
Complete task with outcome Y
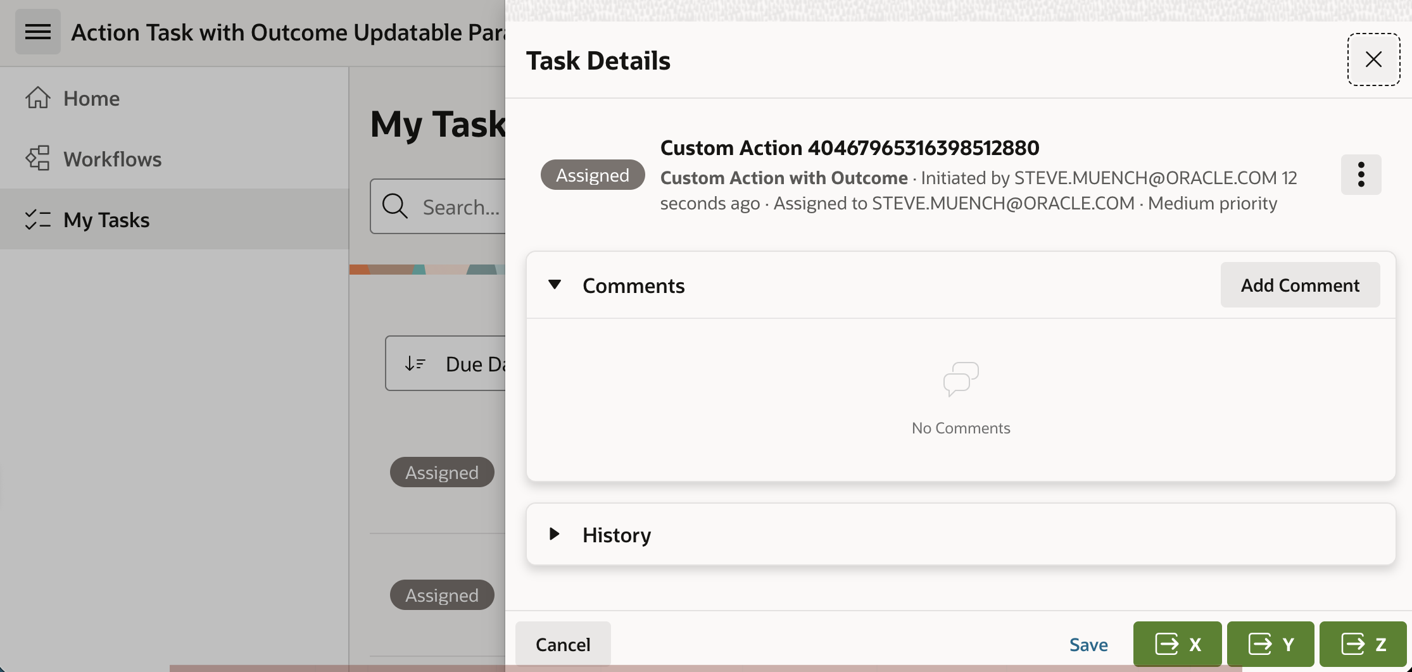(1271, 644)
